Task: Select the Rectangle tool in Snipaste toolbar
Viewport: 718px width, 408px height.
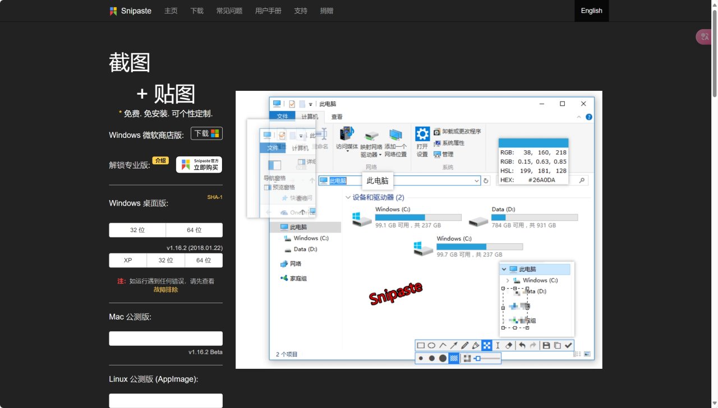Action: click(421, 346)
